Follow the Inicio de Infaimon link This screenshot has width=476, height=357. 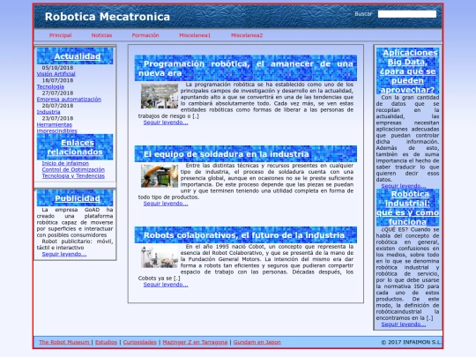(x=65, y=163)
